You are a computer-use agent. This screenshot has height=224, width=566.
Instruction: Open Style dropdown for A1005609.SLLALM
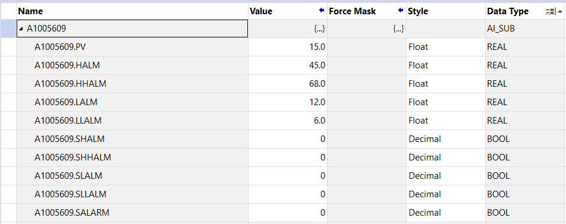click(x=446, y=194)
